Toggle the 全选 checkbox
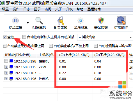 pos(4,37)
